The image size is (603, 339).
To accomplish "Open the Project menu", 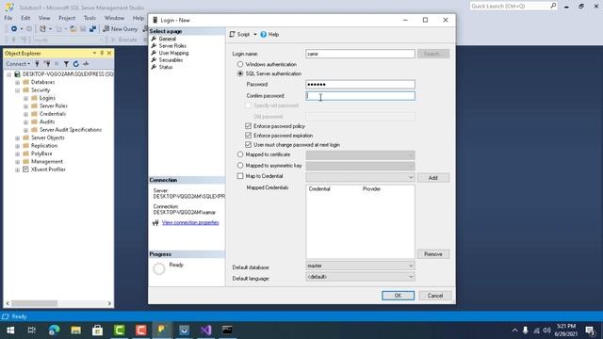I will pyautogui.click(x=67, y=18).
